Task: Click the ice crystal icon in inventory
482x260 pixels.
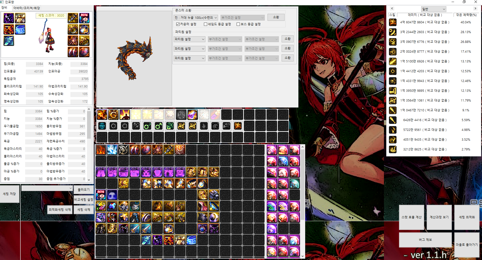Action: coord(112,150)
